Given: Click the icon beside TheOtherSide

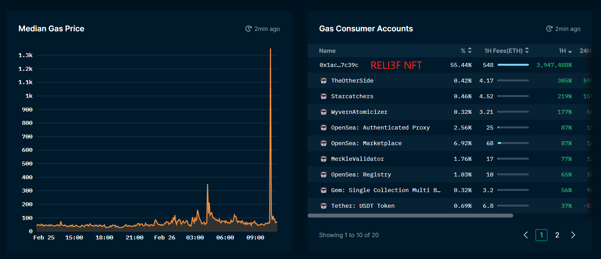Looking at the screenshot, I should [x=323, y=81].
